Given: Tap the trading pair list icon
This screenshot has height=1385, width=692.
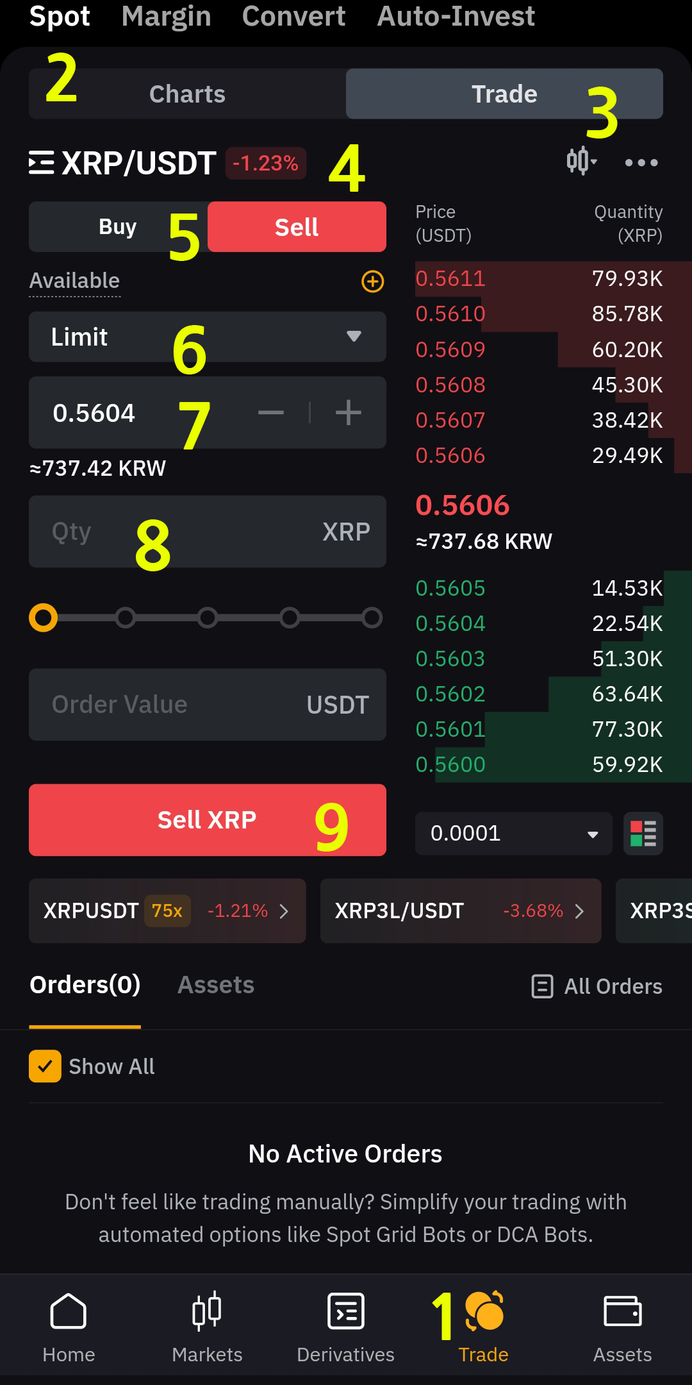Looking at the screenshot, I should 42,163.
